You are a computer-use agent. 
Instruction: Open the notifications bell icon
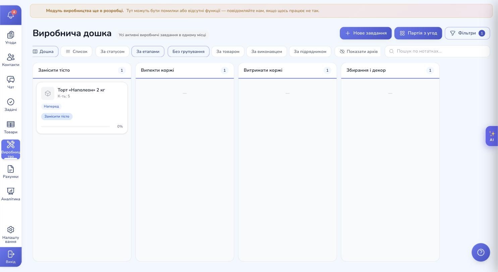(x=11, y=15)
